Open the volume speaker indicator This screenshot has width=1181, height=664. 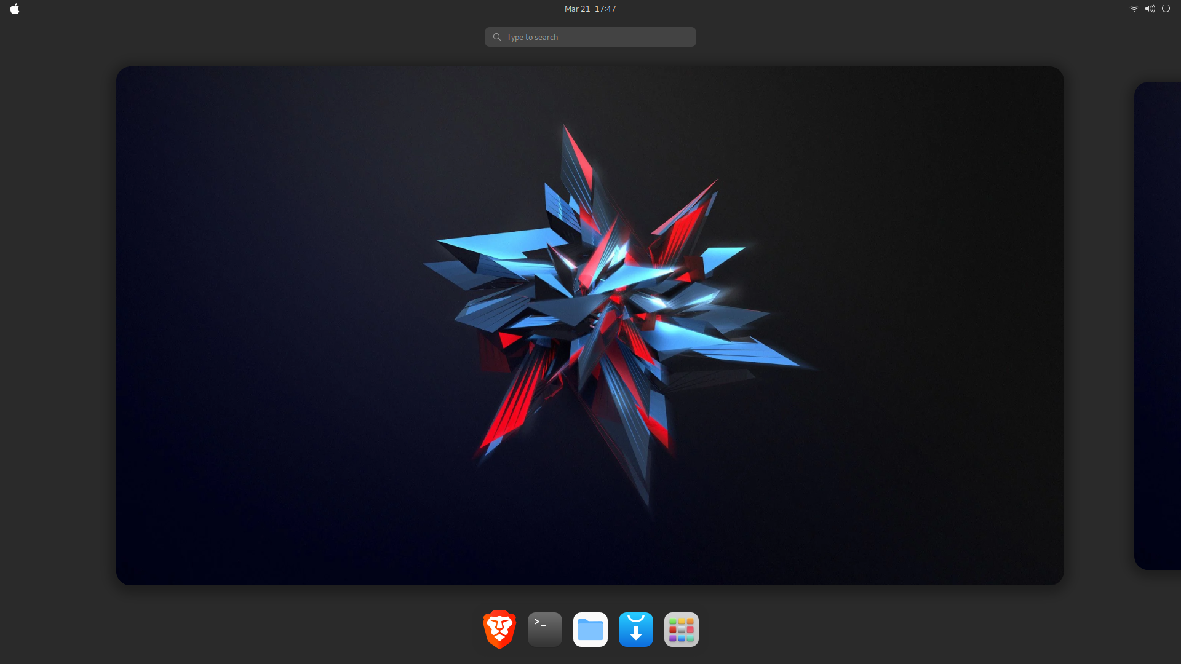[x=1150, y=9]
